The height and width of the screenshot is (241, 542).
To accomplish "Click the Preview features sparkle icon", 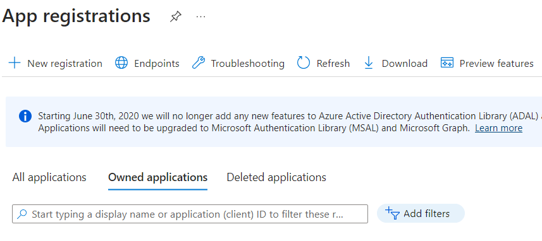I will [x=447, y=62].
